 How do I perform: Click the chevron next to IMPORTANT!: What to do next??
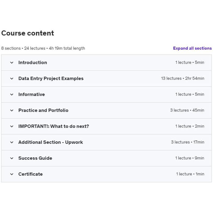[x=12, y=126]
